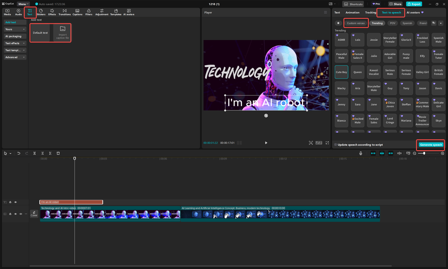Expand the Advanced text category
448x269 pixels.
(15, 57)
